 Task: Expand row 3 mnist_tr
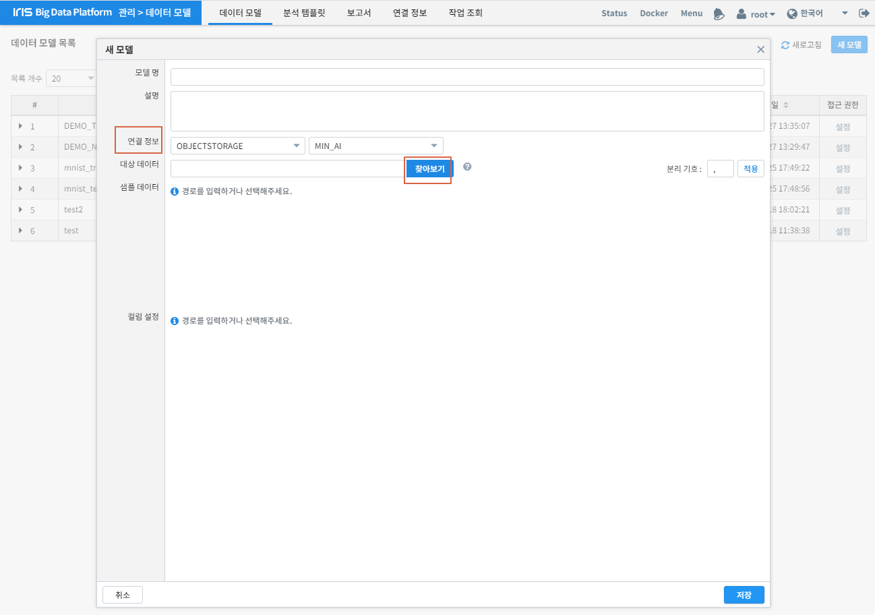pos(20,168)
